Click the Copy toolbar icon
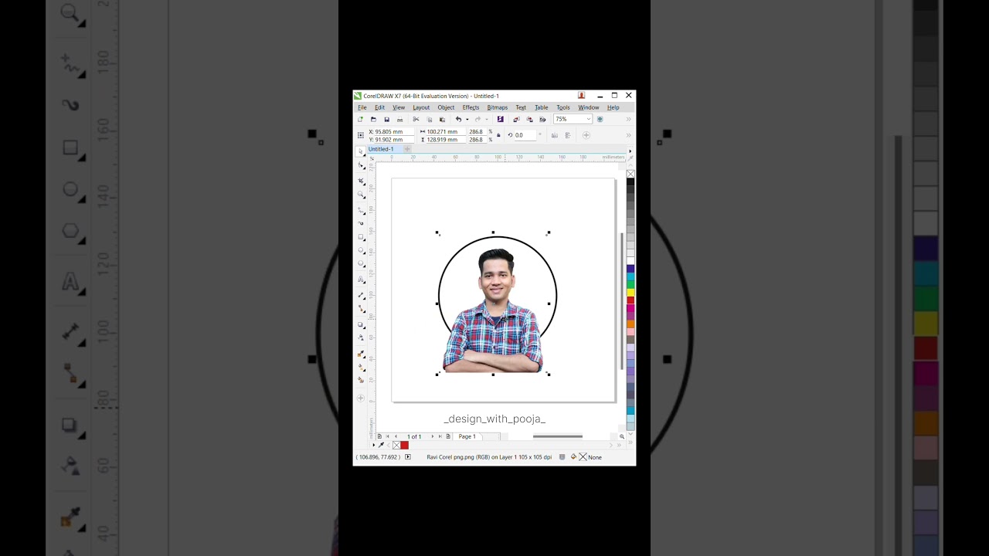Screen dimensions: 989x556 429,120
